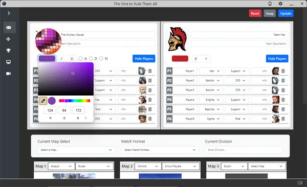The width and height of the screenshot is (307, 187).
Task: Open the trophy section in sidebar
Action: [x=8, y=51]
